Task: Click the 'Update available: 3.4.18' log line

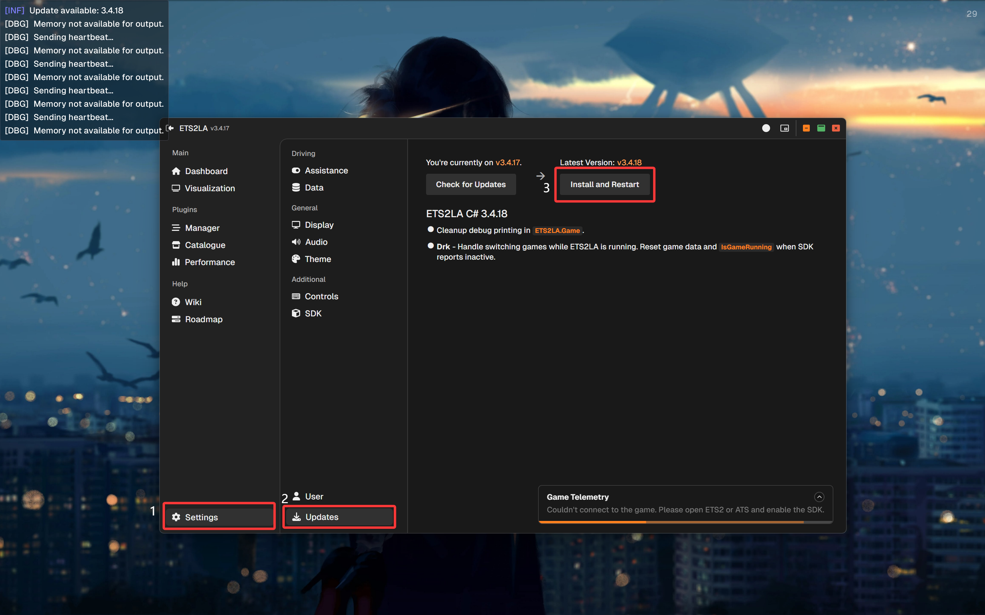Action: (76, 11)
